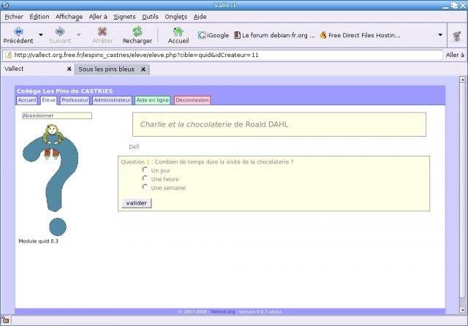Click the Suivant forward arrow icon
468x326 pixels.
point(60,31)
